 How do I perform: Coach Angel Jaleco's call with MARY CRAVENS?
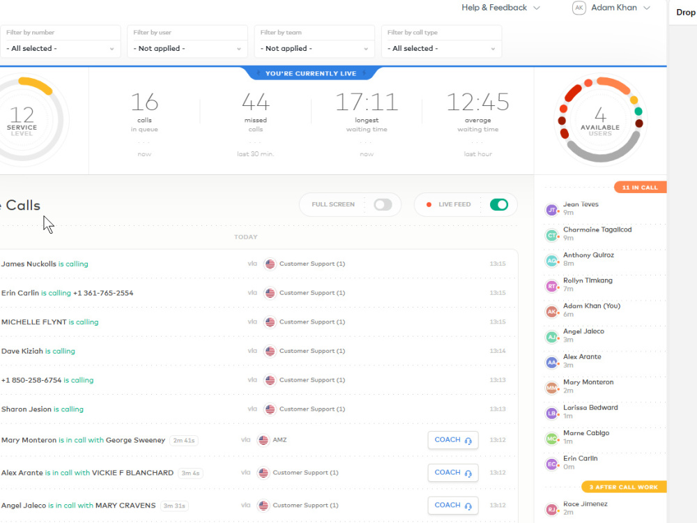(x=453, y=505)
